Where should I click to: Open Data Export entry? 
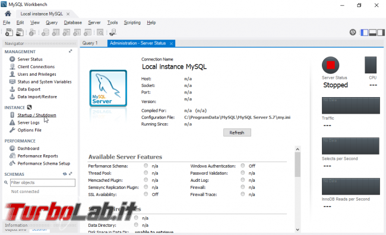click(x=29, y=89)
